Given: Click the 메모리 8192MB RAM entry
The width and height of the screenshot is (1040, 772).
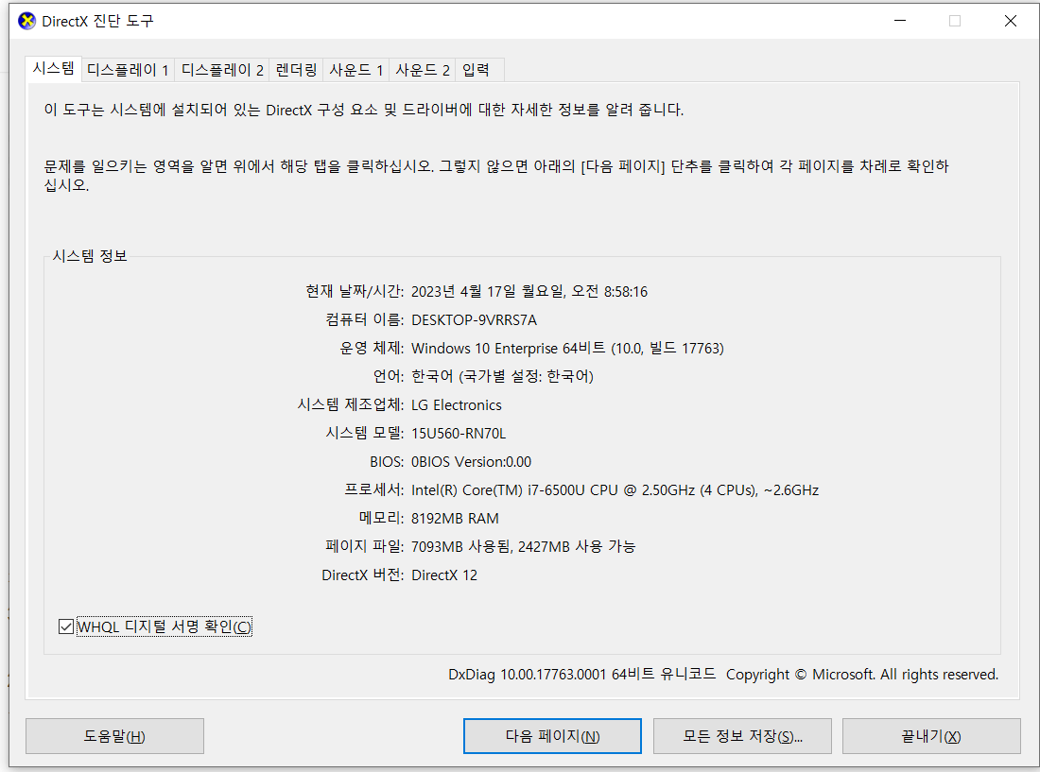Looking at the screenshot, I should click(456, 518).
